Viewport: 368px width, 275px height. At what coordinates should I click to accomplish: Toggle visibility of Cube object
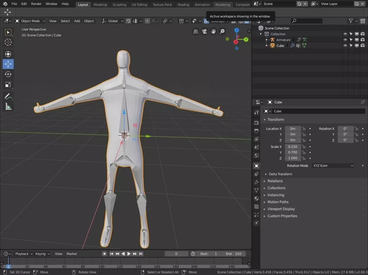click(345, 46)
